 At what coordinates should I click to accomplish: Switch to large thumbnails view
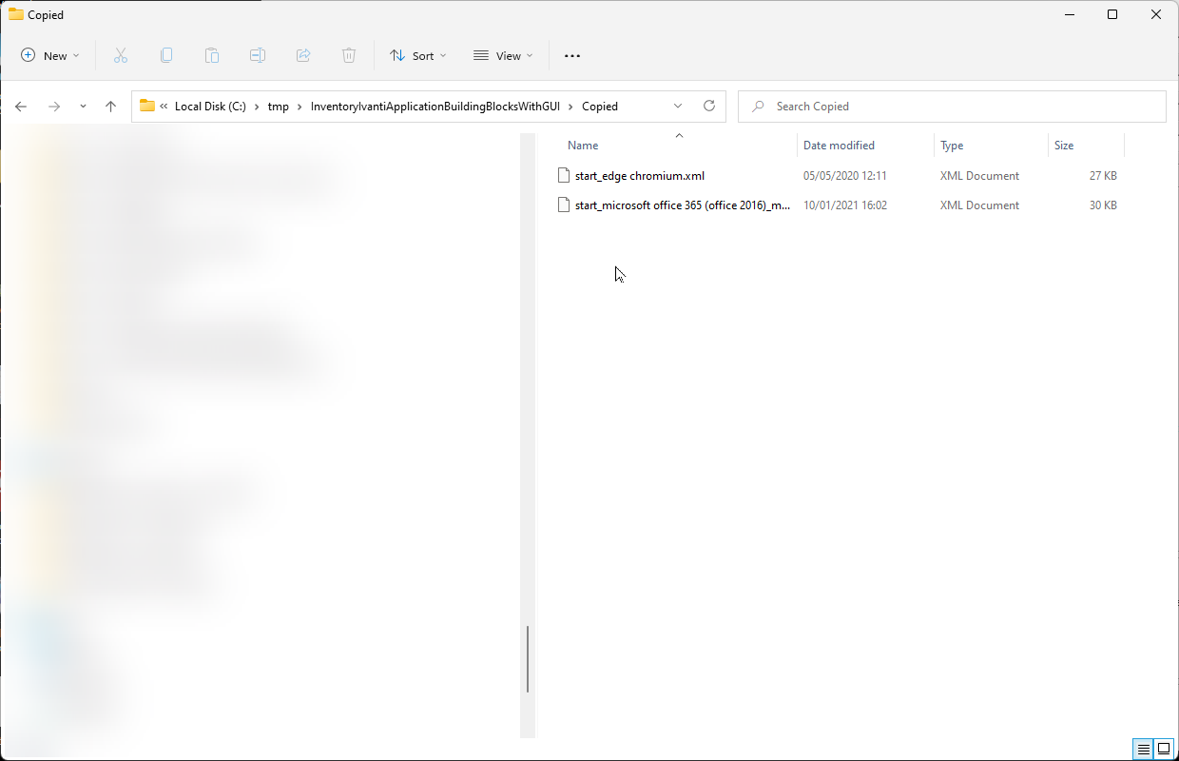click(x=1162, y=750)
